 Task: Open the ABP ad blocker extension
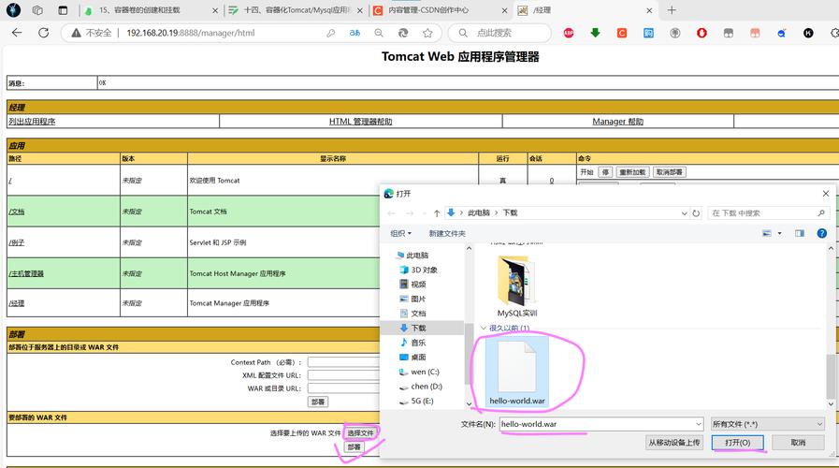(x=569, y=33)
